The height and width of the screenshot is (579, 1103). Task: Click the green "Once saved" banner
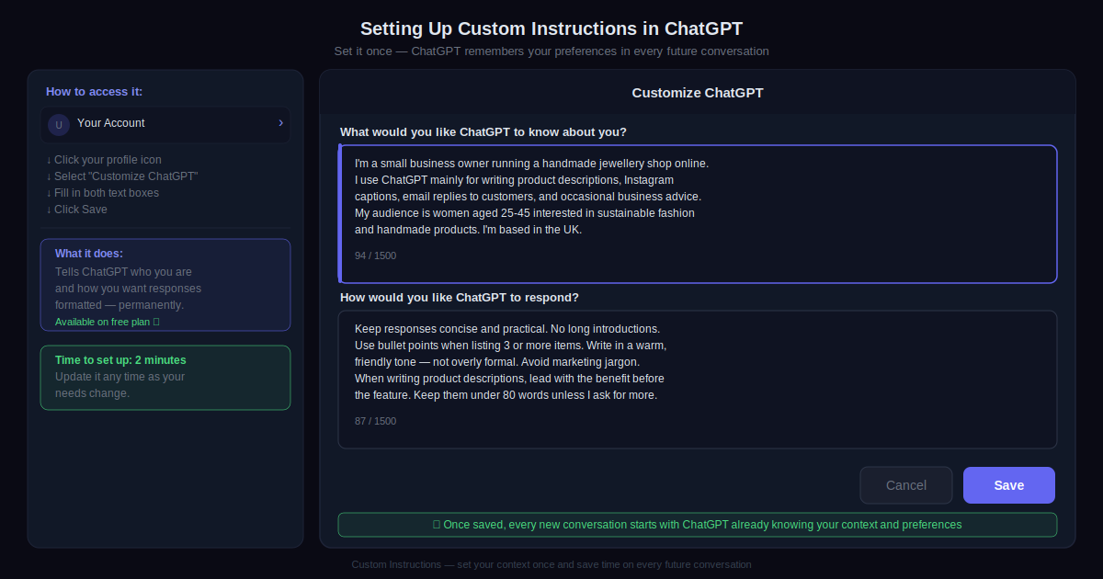coord(698,525)
